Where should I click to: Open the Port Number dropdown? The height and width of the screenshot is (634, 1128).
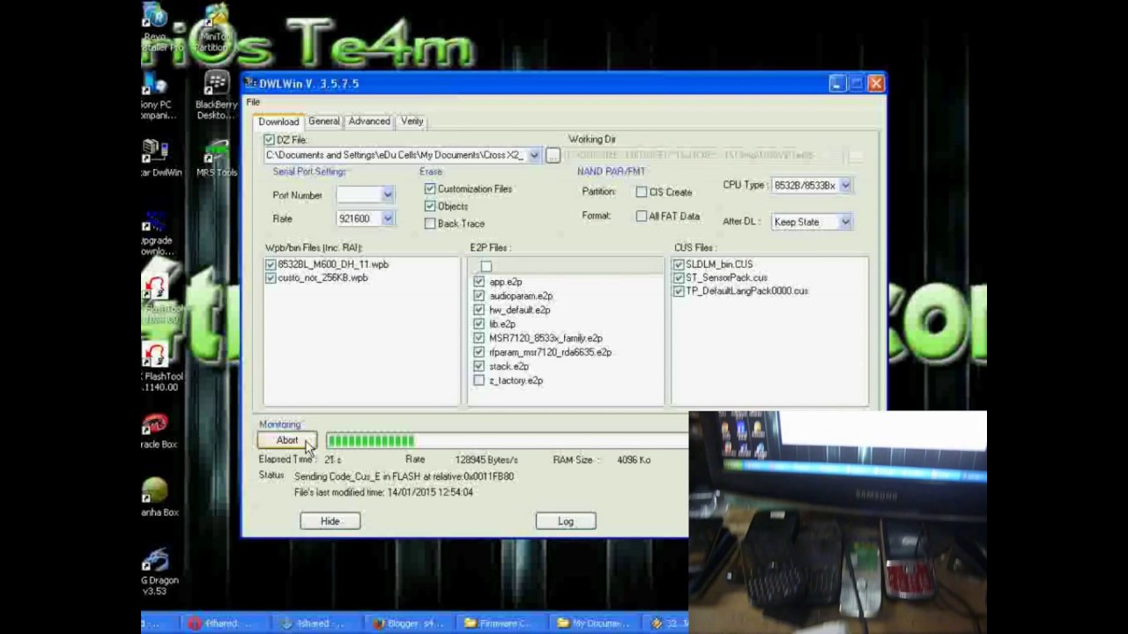387,195
